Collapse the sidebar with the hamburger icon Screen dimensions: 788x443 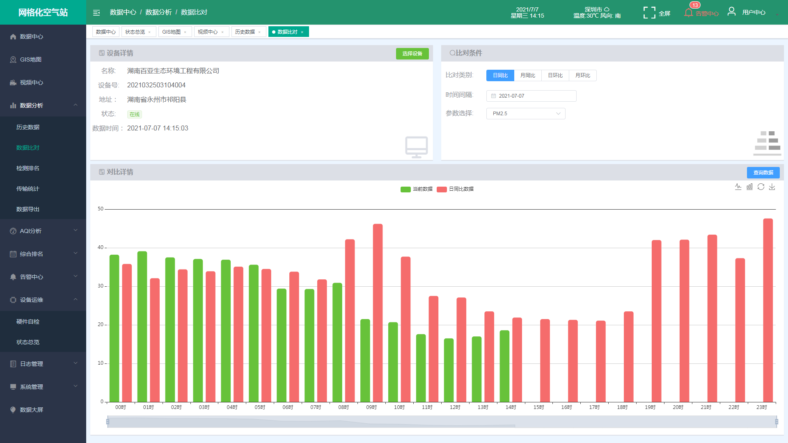96,13
